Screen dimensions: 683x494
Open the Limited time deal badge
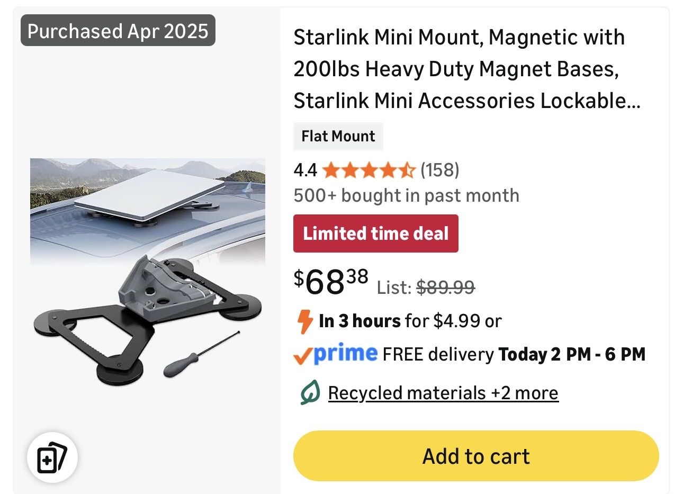coord(376,233)
